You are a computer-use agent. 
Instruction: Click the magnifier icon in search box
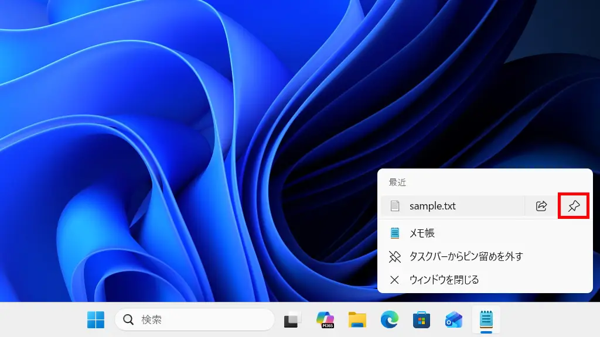tap(128, 319)
